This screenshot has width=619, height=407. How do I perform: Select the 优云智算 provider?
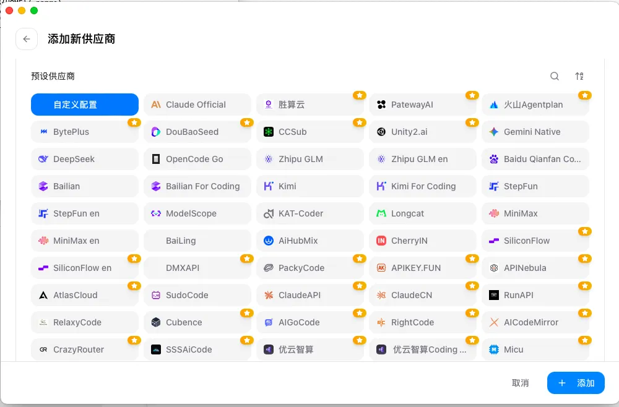point(310,349)
